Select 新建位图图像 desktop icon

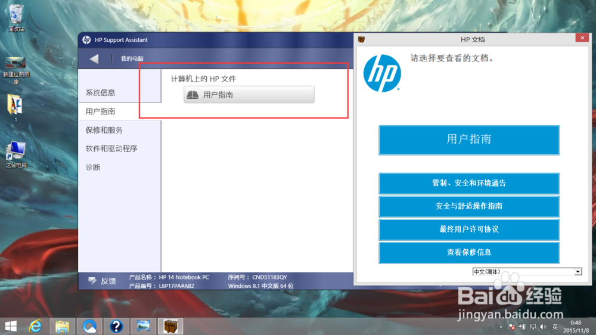tap(16, 71)
